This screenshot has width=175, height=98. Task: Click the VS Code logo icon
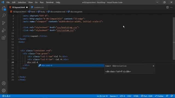(3, 2)
